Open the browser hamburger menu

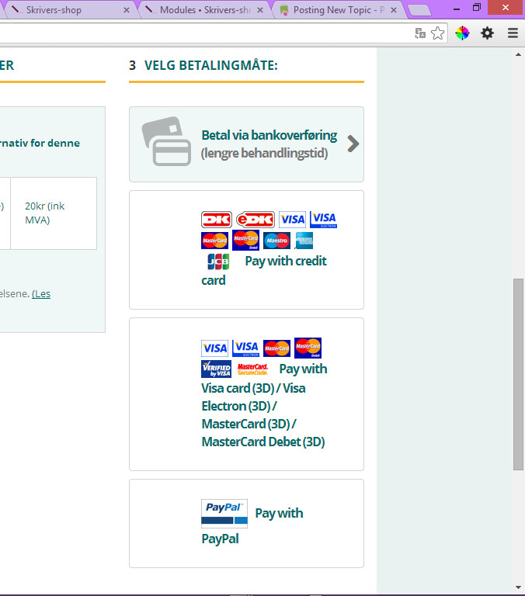[x=513, y=33]
